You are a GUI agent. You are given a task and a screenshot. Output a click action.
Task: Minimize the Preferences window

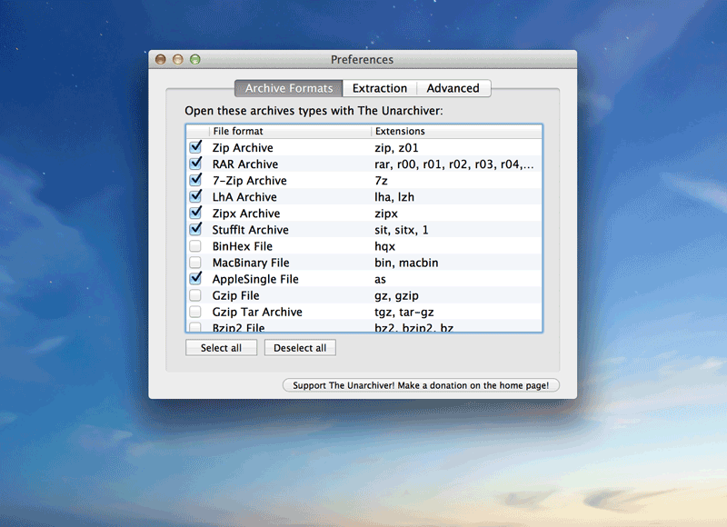click(177, 59)
